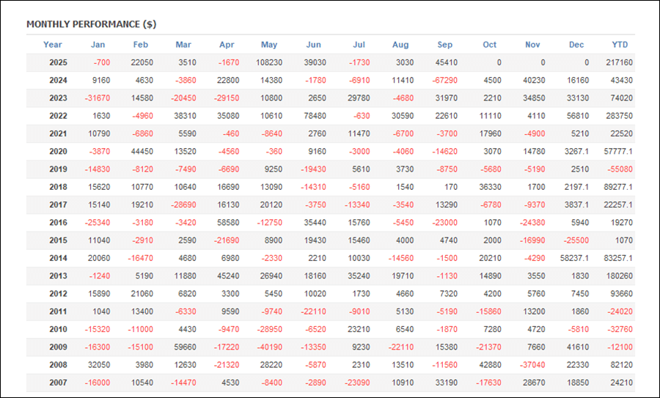Select the 58237.1 December 2014 cell
Screen dimensions: 660x398
573,258
